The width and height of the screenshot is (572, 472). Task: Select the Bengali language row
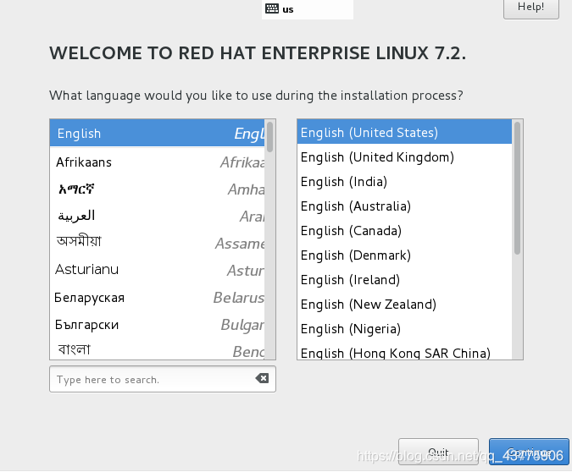[158, 349]
